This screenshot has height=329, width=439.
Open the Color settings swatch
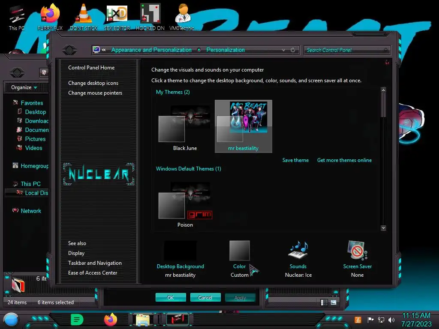(239, 251)
